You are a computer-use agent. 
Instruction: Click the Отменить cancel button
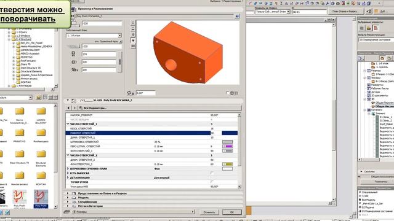209,212
